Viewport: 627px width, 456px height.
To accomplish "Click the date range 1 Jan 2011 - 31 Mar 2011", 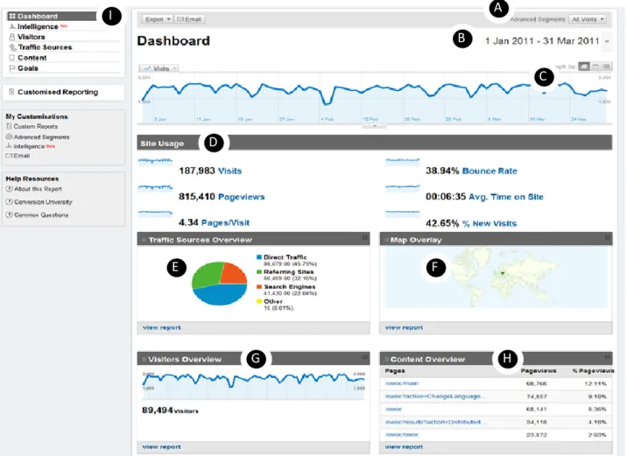I will (x=542, y=41).
